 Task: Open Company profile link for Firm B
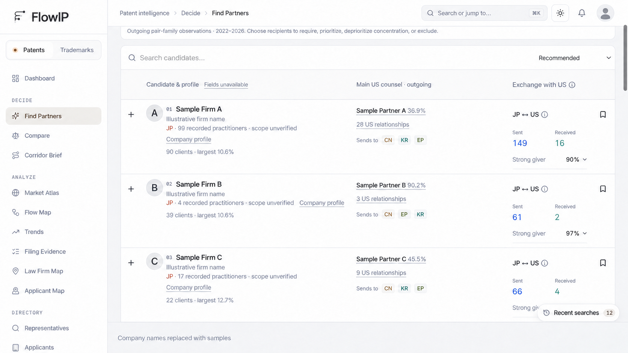322,203
